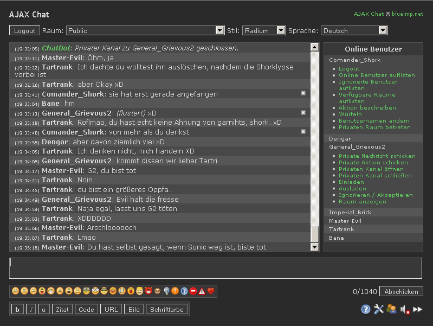
Task: Open help via bottom-right question icon
Action: coord(366,309)
